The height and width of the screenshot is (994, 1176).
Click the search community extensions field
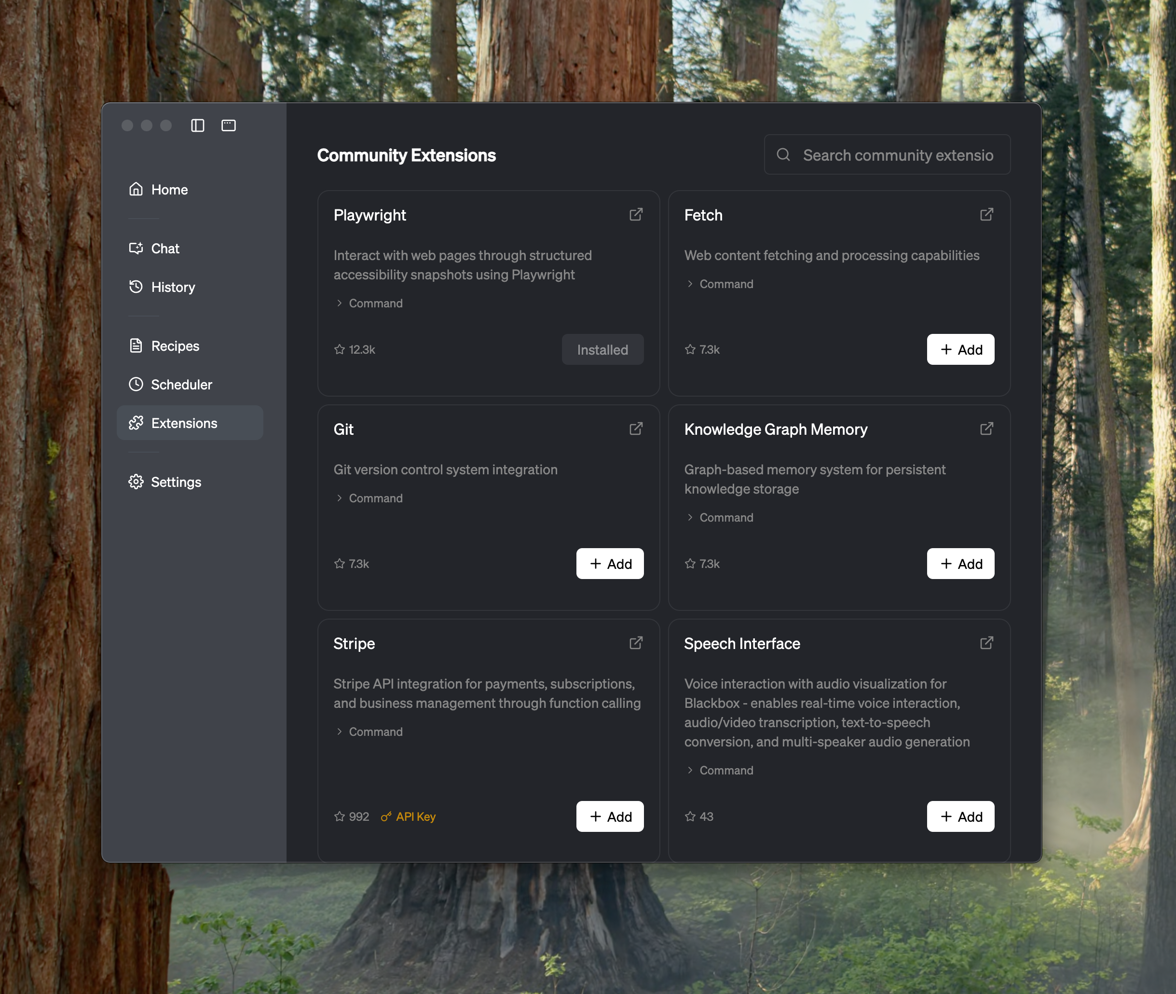(897, 155)
